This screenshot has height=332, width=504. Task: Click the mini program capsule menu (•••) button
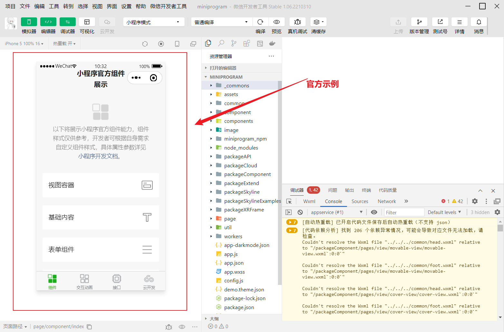136,78
